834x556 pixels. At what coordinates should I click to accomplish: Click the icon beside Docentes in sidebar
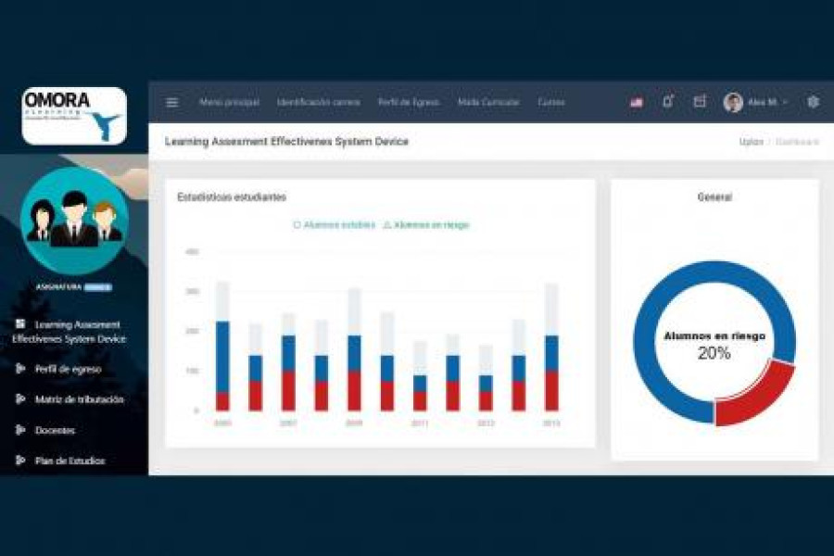click(x=20, y=430)
